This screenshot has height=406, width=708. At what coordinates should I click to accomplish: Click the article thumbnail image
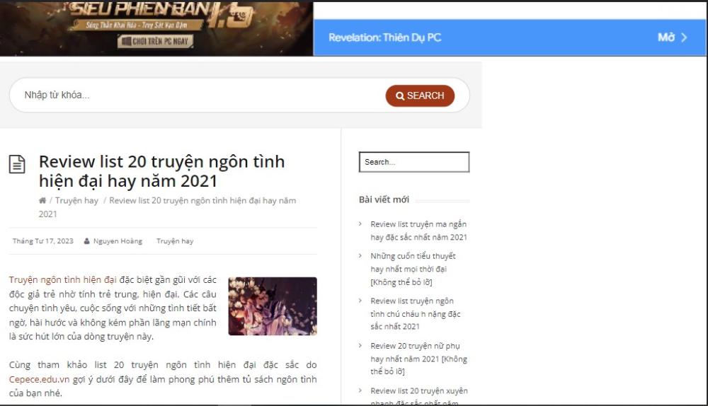coord(273,306)
